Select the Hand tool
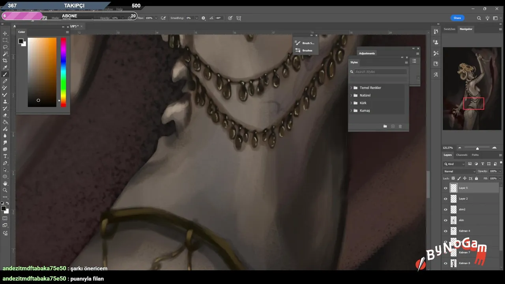The image size is (505, 284). [5, 183]
